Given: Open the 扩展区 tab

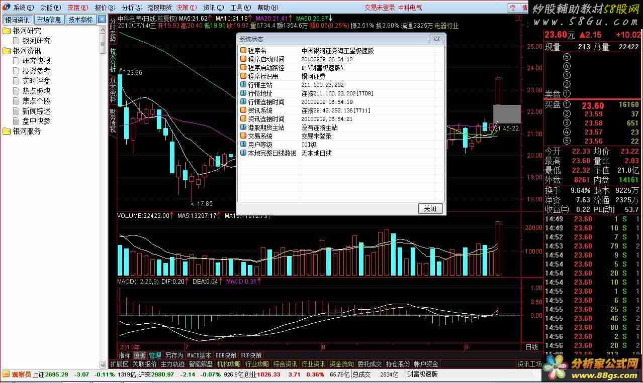Looking at the screenshot, I should click(120, 364).
